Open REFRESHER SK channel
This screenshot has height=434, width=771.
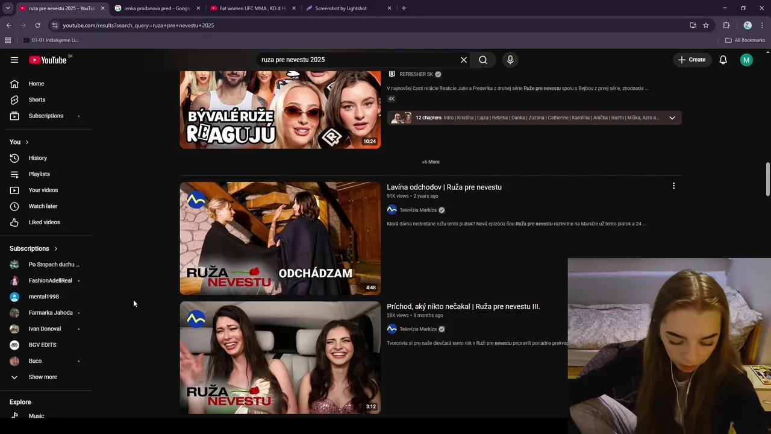tap(416, 74)
